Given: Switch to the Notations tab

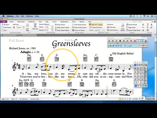Looking at the screenshot, I should point(32,22).
